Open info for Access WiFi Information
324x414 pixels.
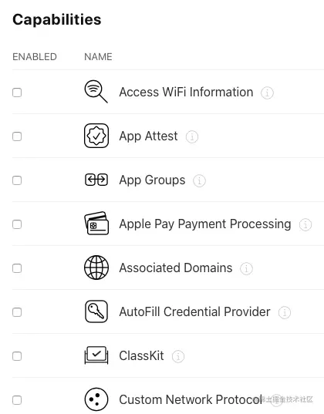(x=267, y=93)
